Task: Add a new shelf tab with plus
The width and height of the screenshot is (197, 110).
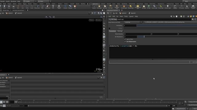Action: click(x=87, y=4)
